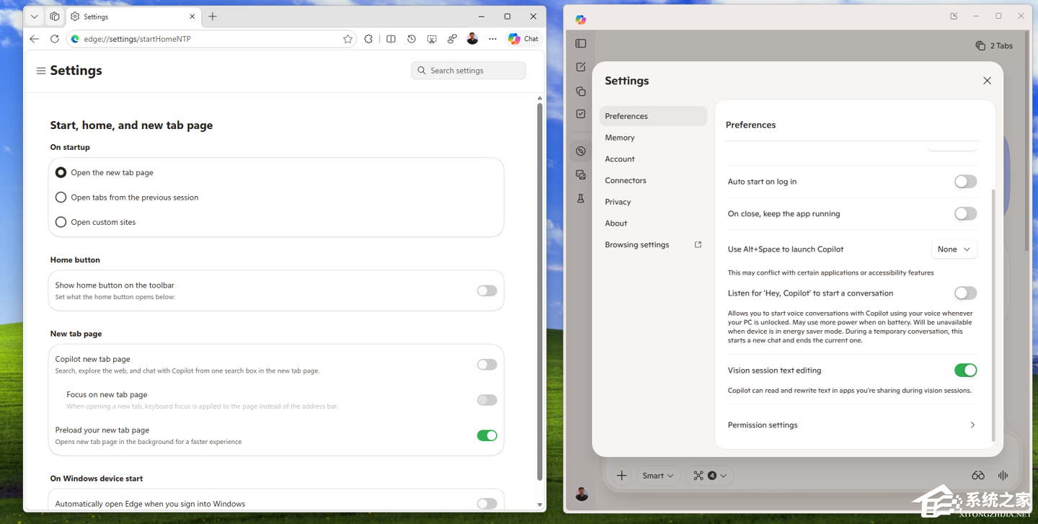Enable Copilot new tab page toggle

click(x=487, y=365)
